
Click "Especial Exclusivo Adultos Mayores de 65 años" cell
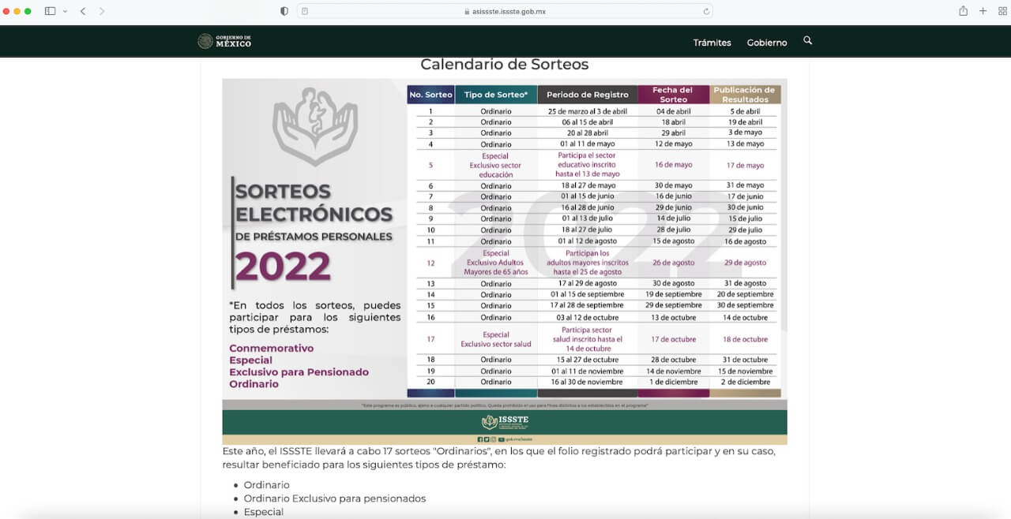pos(496,263)
